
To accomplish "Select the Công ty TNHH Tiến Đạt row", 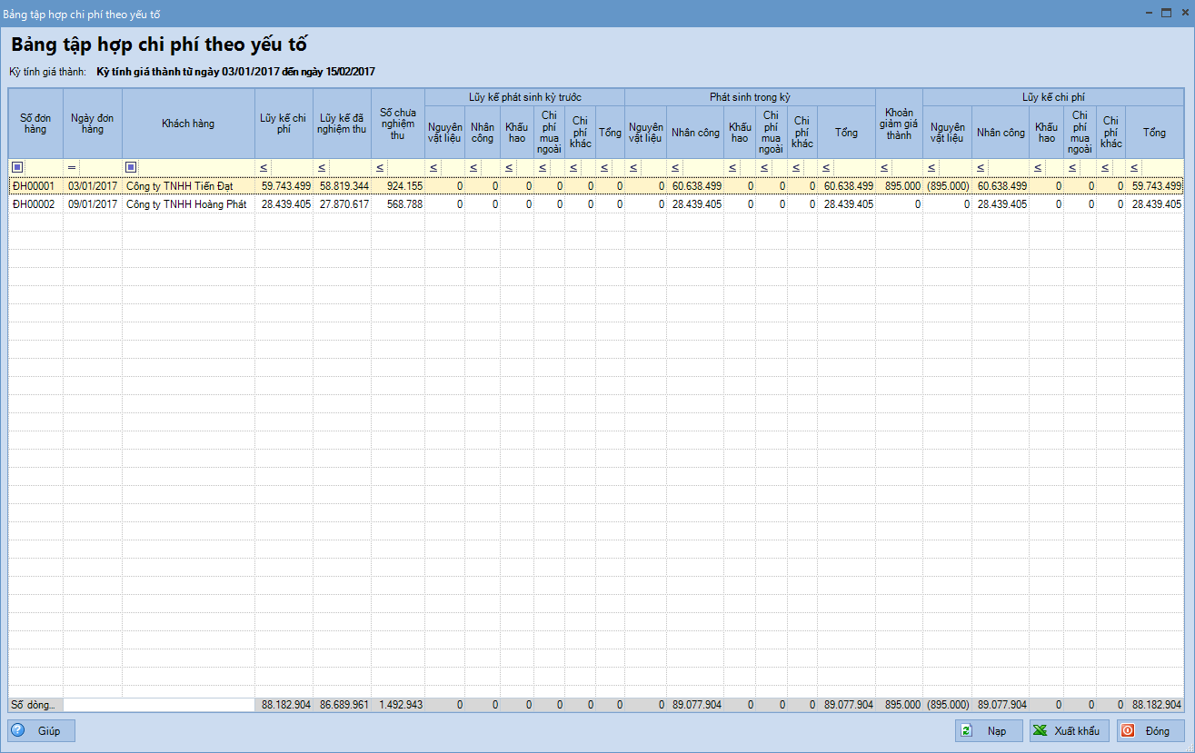I will click(x=173, y=186).
